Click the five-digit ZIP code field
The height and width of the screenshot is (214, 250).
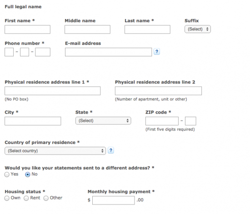[162, 121]
